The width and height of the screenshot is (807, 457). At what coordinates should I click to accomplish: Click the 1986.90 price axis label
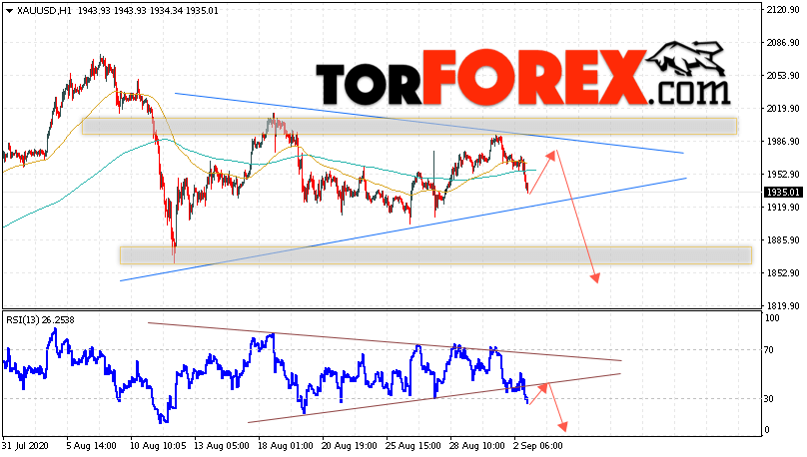pos(783,142)
